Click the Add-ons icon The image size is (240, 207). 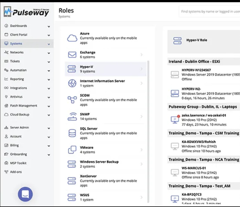[6, 172]
